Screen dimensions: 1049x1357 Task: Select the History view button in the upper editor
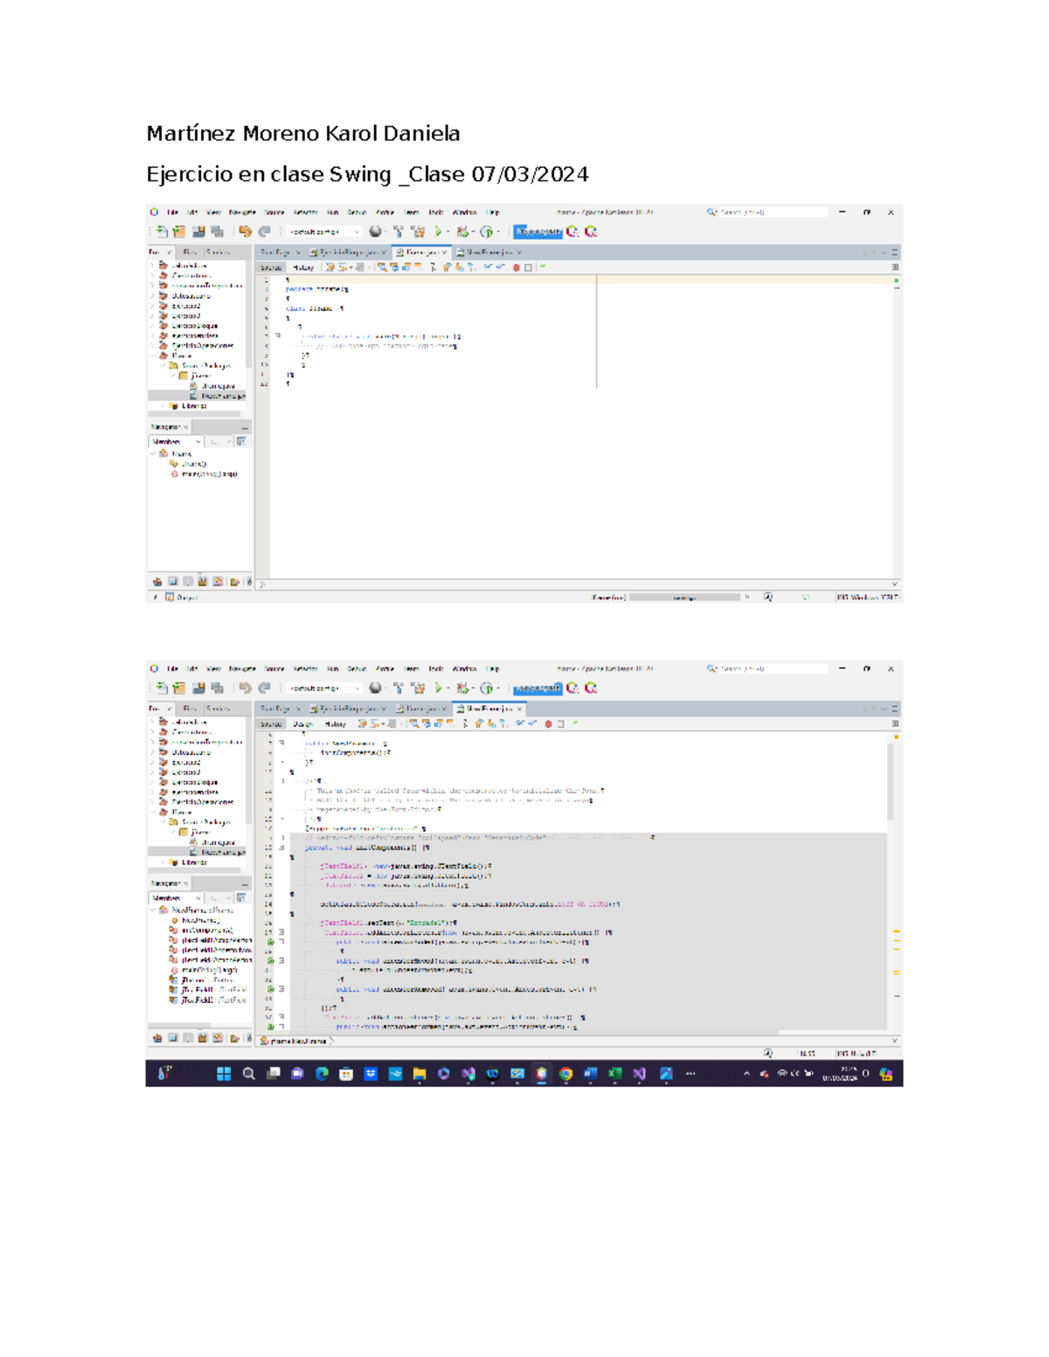click(303, 267)
